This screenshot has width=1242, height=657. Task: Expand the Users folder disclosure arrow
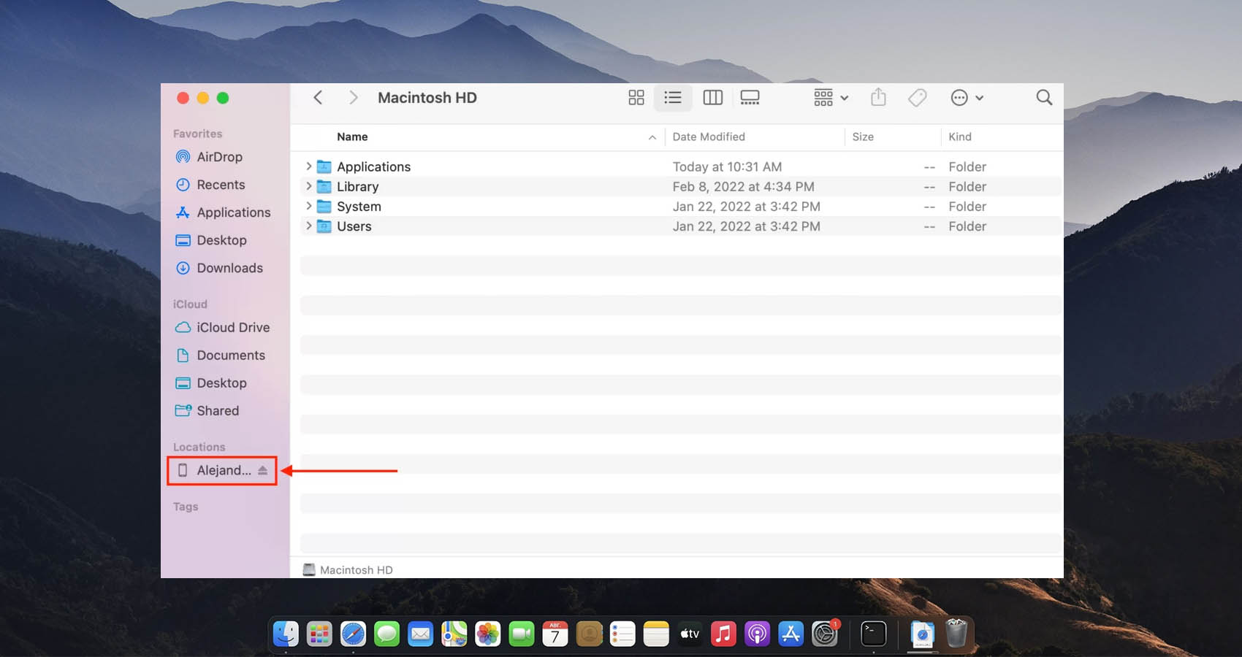309,226
